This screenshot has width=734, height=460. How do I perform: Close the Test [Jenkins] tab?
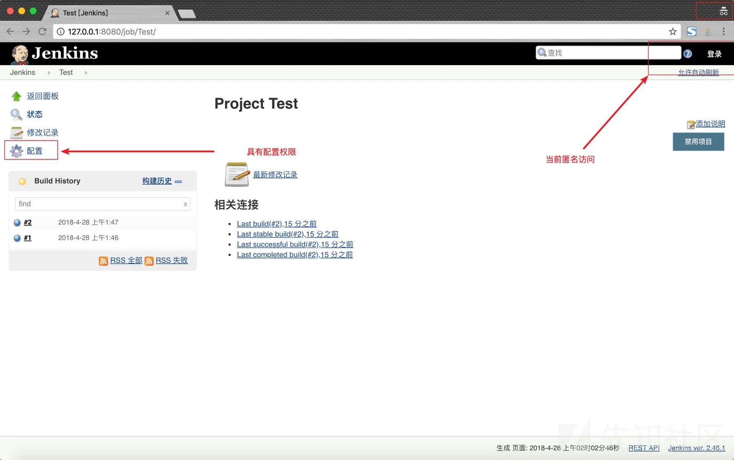[167, 13]
